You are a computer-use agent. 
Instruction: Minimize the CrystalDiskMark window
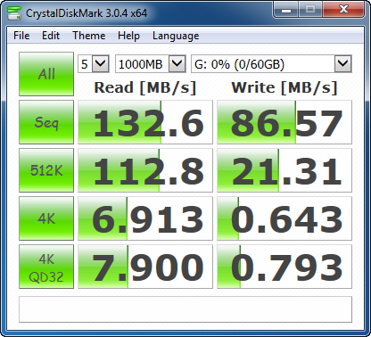(x=286, y=10)
